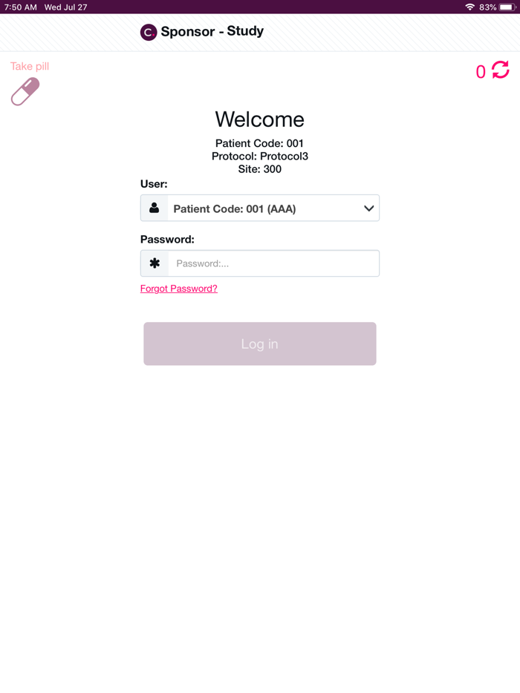Click the Welcome heading
Viewport: 520px width, 693px height.
pyautogui.click(x=260, y=119)
